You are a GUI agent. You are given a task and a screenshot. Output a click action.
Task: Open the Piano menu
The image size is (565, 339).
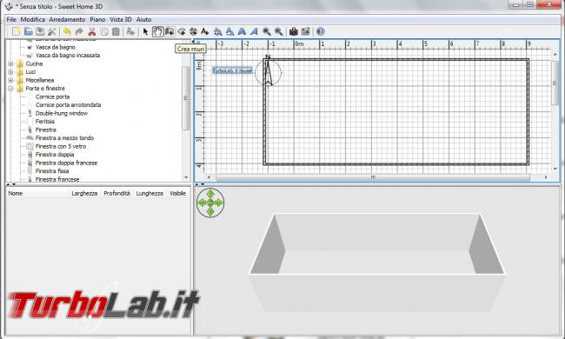(97, 19)
